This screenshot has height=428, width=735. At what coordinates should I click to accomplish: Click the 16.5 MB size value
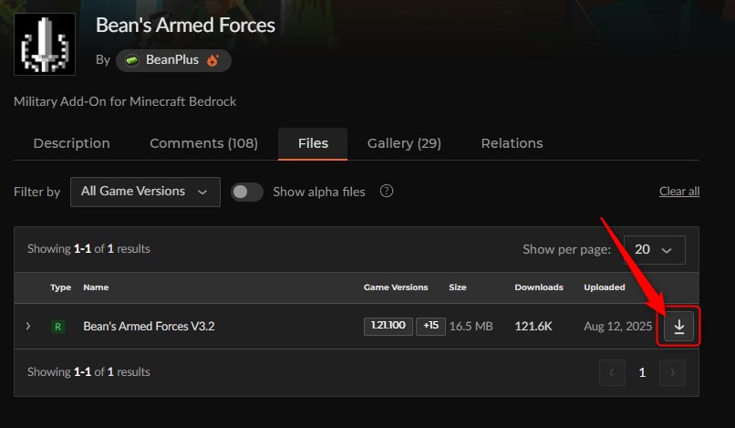tap(471, 326)
